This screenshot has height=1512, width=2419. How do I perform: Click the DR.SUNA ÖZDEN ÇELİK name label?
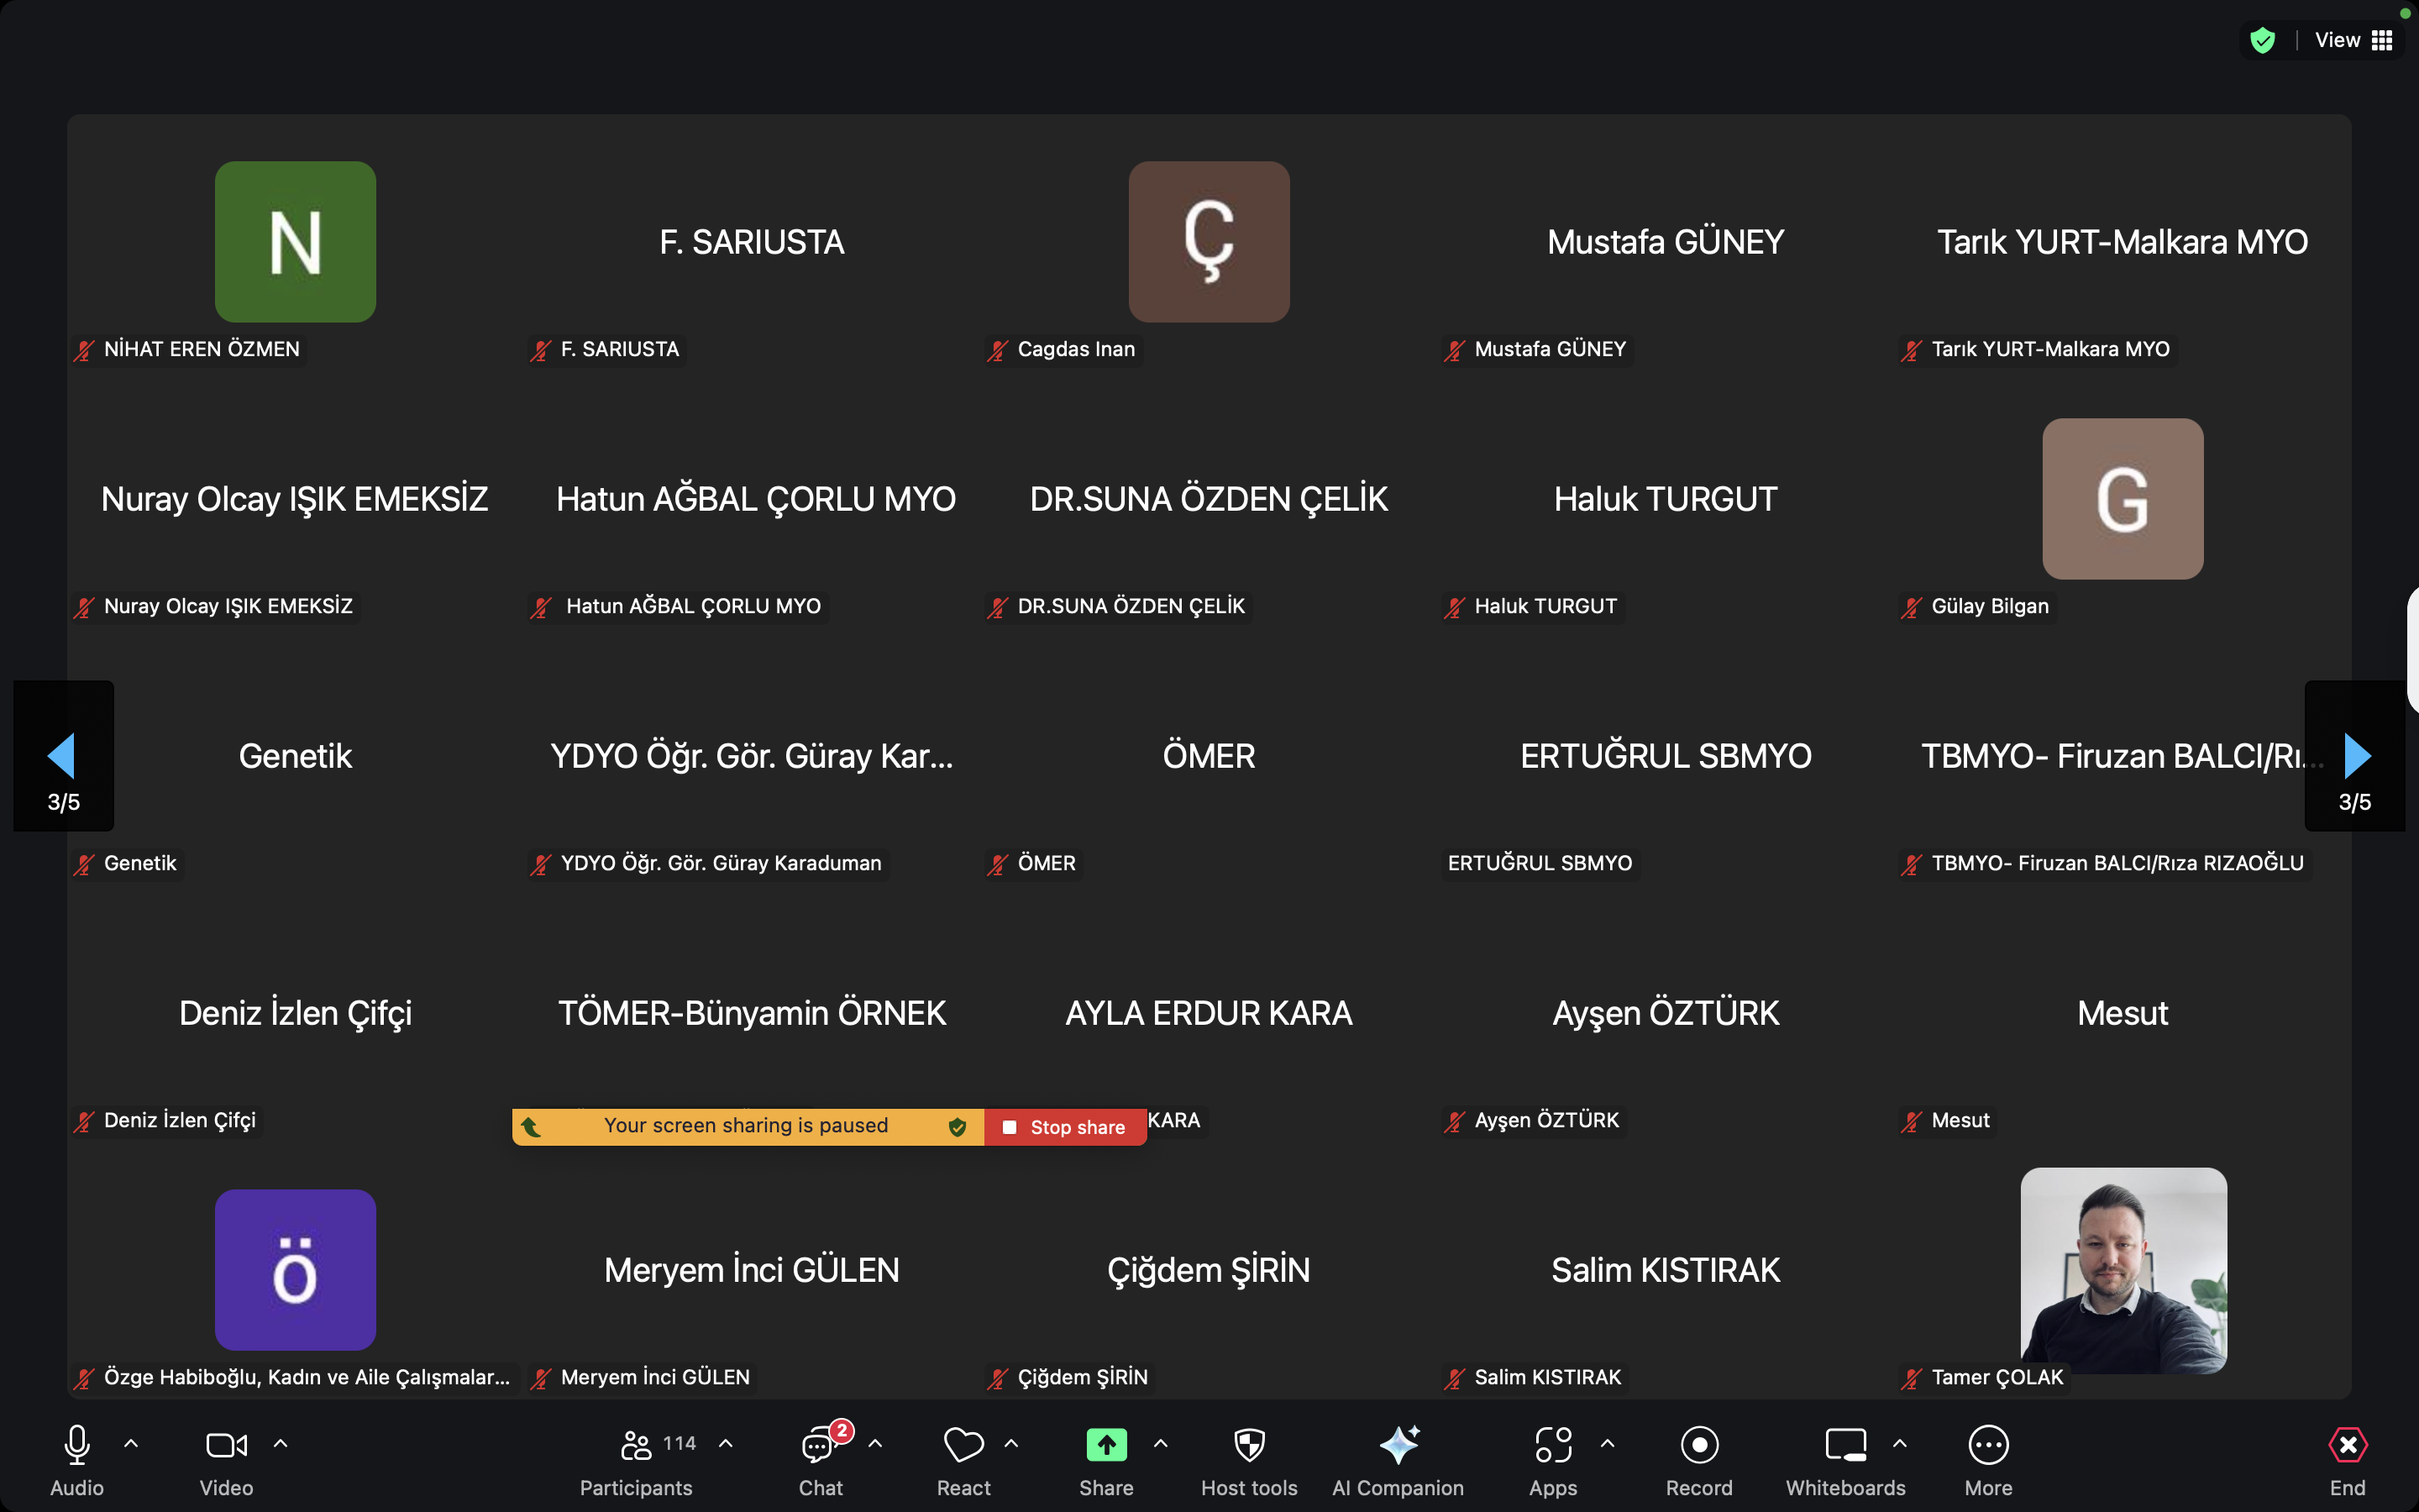click(x=1131, y=606)
